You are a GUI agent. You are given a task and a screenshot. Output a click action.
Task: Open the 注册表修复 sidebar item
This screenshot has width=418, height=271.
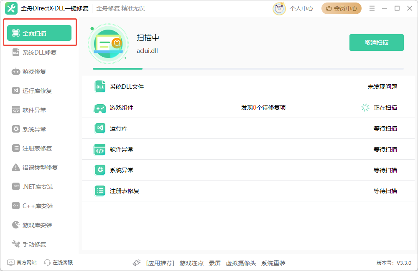(32, 148)
